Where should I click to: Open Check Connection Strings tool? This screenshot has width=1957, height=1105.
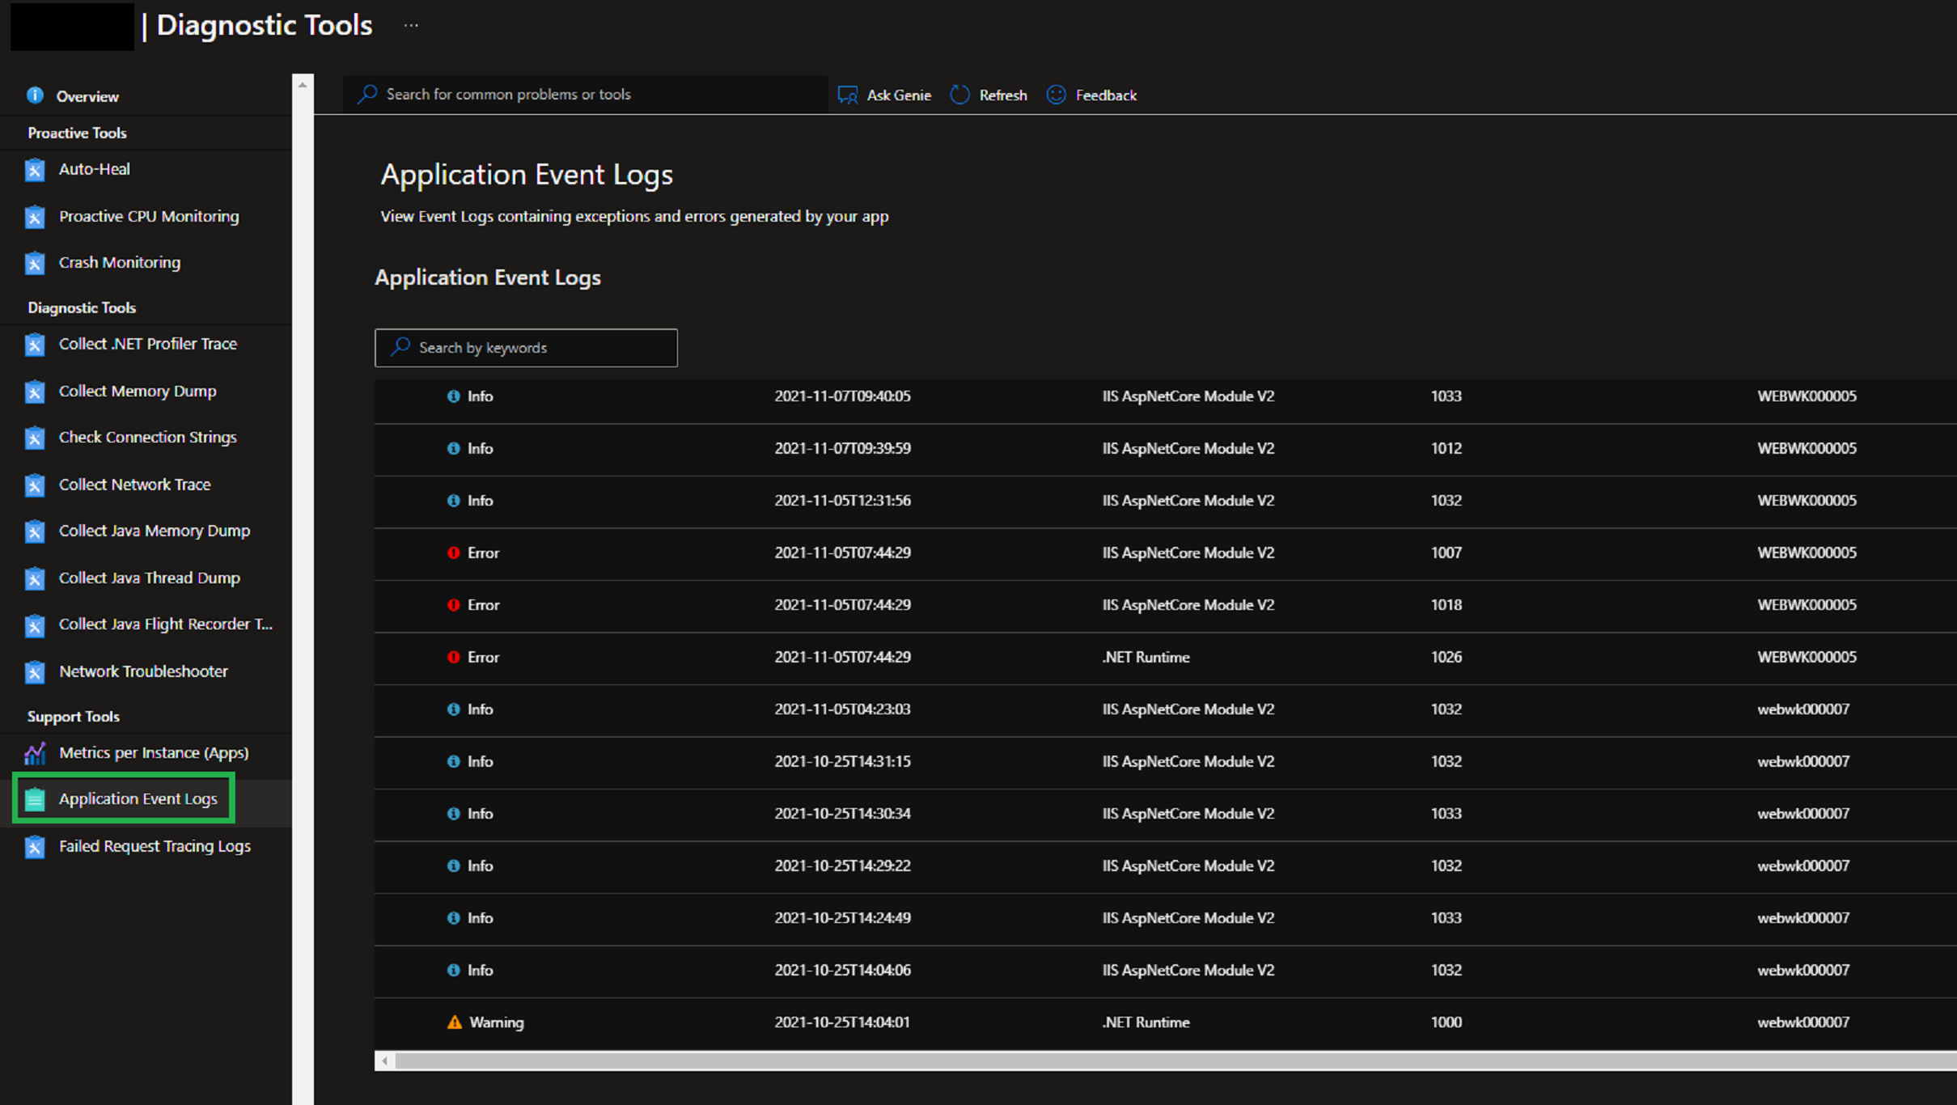[x=147, y=437]
